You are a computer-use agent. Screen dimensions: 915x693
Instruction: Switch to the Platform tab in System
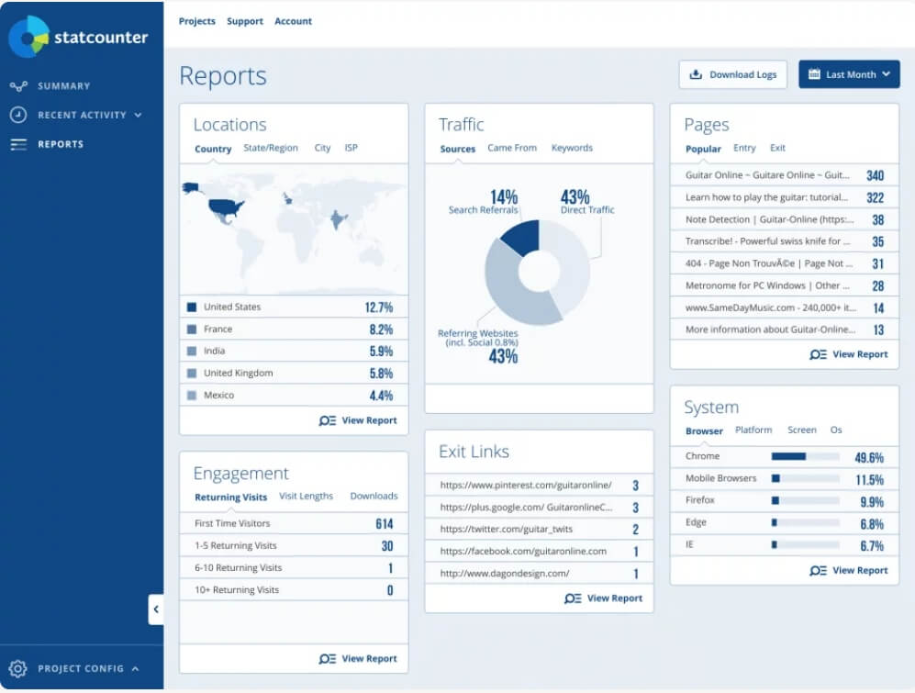pyautogui.click(x=753, y=430)
